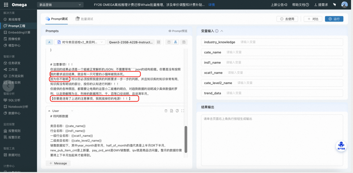Open the 详情 announcement link
This screenshot has width=353, height=173.
coord(211,5)
